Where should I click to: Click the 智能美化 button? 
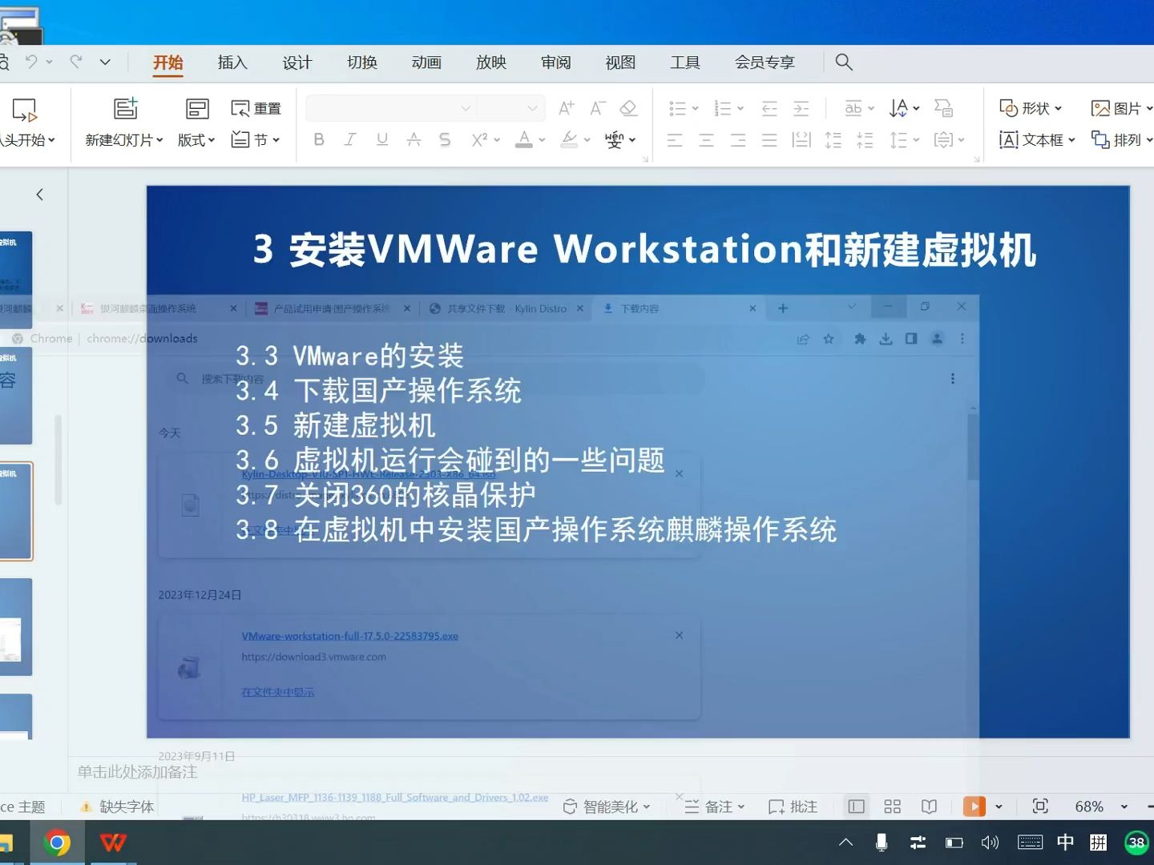(x=607, y=807)
